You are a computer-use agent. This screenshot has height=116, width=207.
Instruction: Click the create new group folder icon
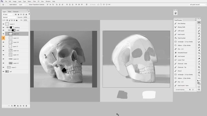point(21,106)
